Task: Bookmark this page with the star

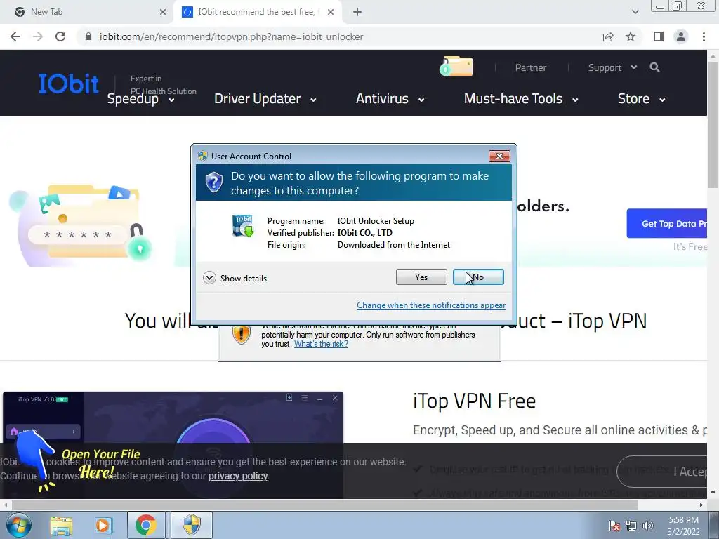Action: click(x=631, y=36)
